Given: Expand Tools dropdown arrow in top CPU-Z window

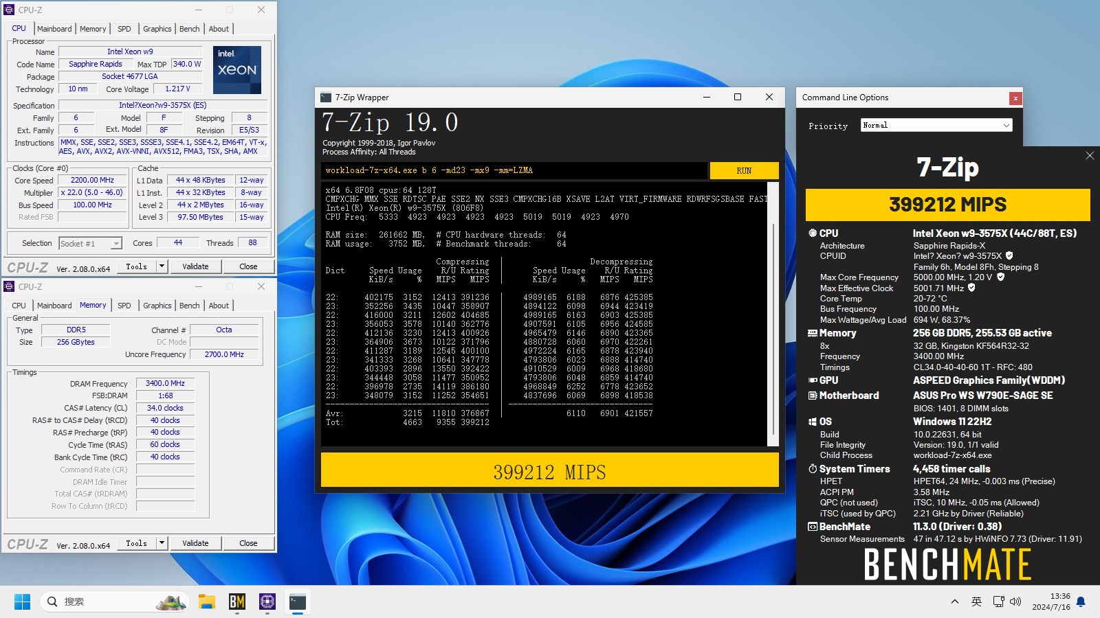Looking at the screenshot, I should (x=162, y=266).
